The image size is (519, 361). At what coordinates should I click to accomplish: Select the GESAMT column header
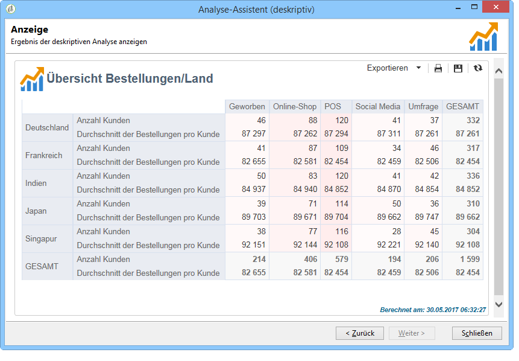point(462,107)
